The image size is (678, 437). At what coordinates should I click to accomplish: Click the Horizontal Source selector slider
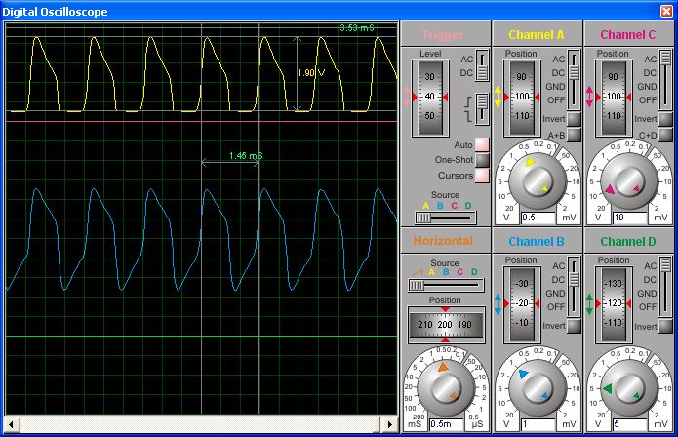[446, 285]
